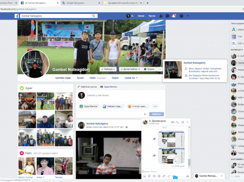Open the pink Найз friends section icon
Viewport: 244px width, 182px height.
[x=22, y=153]
